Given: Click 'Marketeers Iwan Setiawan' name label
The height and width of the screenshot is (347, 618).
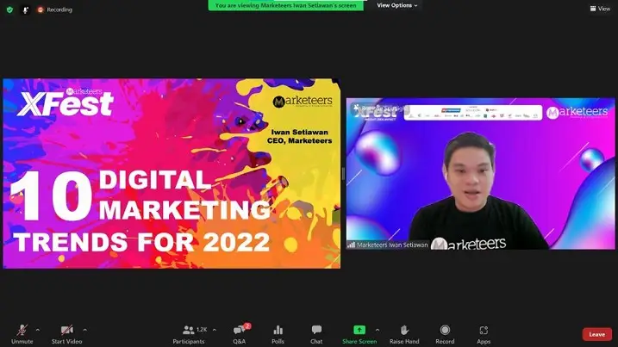Looking at the screenshot, I should pyautogui.click(x=392, y=245).
